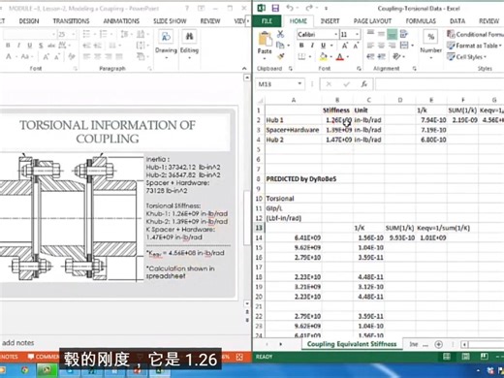504x378 pixels.
Task: Click the Paste clipboard icon in Excel
Action: coord(266,40)
